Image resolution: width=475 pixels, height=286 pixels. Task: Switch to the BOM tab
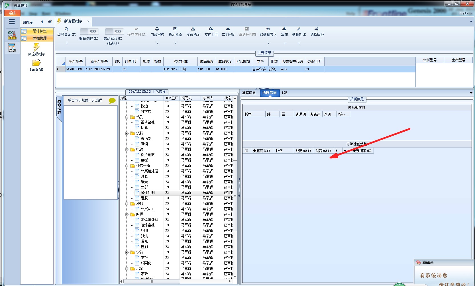pyautogui.click(x=284, y=93)
